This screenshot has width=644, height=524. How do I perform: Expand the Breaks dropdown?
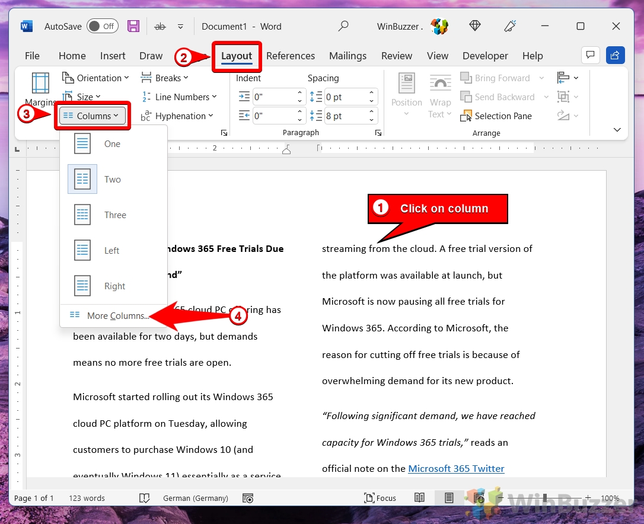pos(164,78)
